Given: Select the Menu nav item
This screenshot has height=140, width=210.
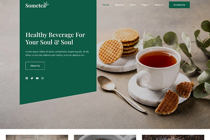Looking at the screenshot, I should tap(133, 5).
